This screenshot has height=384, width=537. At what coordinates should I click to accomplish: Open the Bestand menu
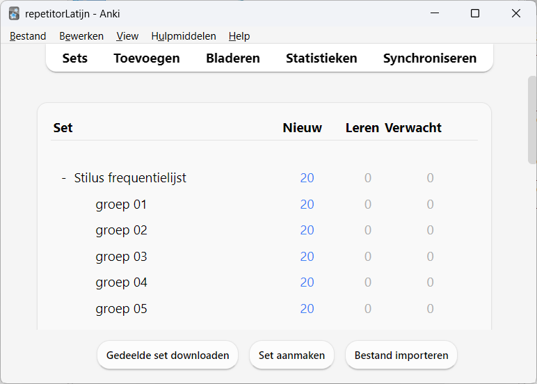click(x=28, y=36)
